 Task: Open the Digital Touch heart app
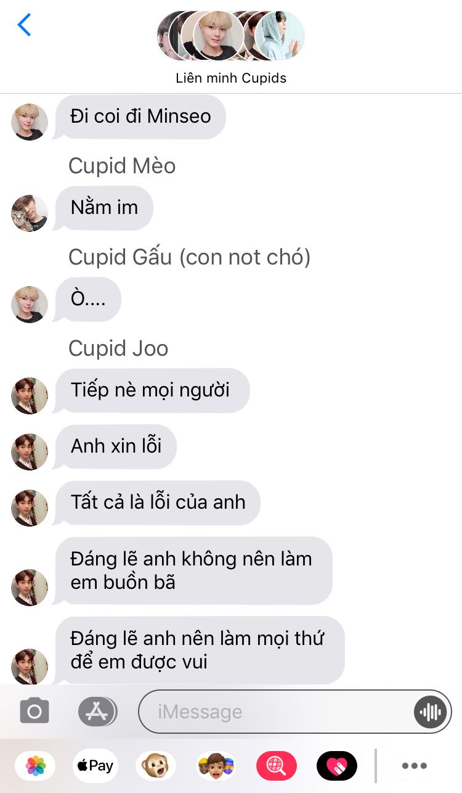coord(337,766)
